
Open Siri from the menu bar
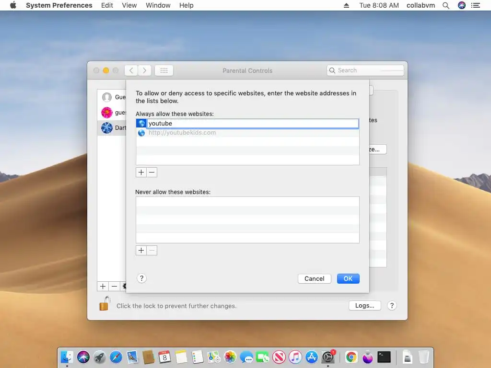[x=462, y=5]
